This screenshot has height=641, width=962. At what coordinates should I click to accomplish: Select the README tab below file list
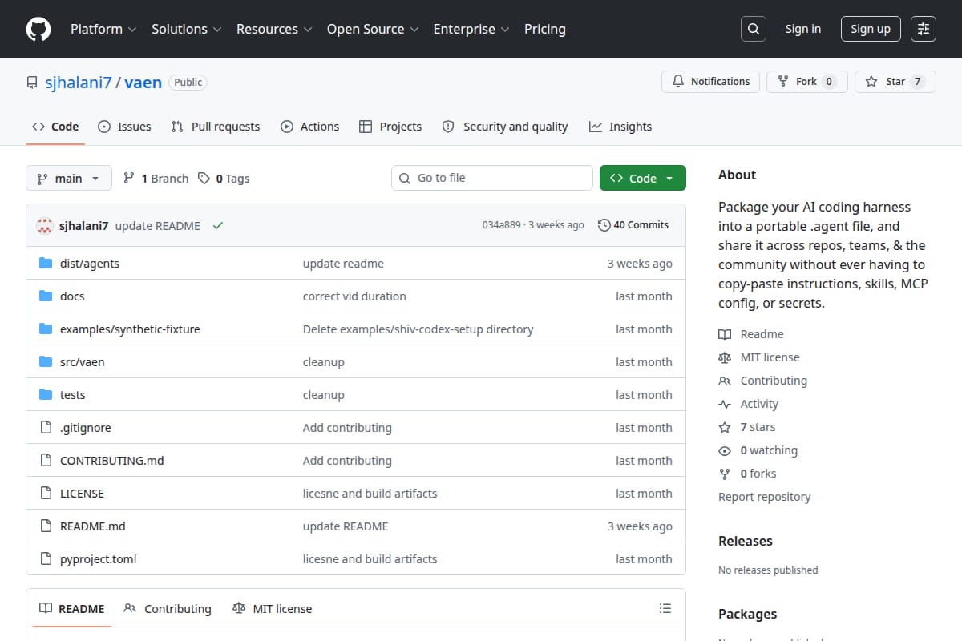pos(72,608)
